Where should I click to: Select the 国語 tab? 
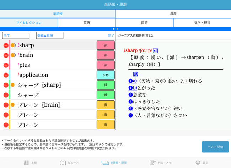click(x=144, y=23)
